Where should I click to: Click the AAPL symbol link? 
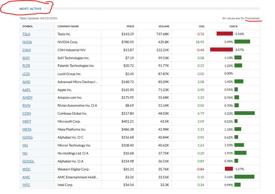(x=26, y=90)
